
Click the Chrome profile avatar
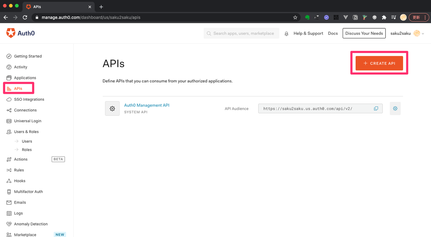click(x=403, y=17)
